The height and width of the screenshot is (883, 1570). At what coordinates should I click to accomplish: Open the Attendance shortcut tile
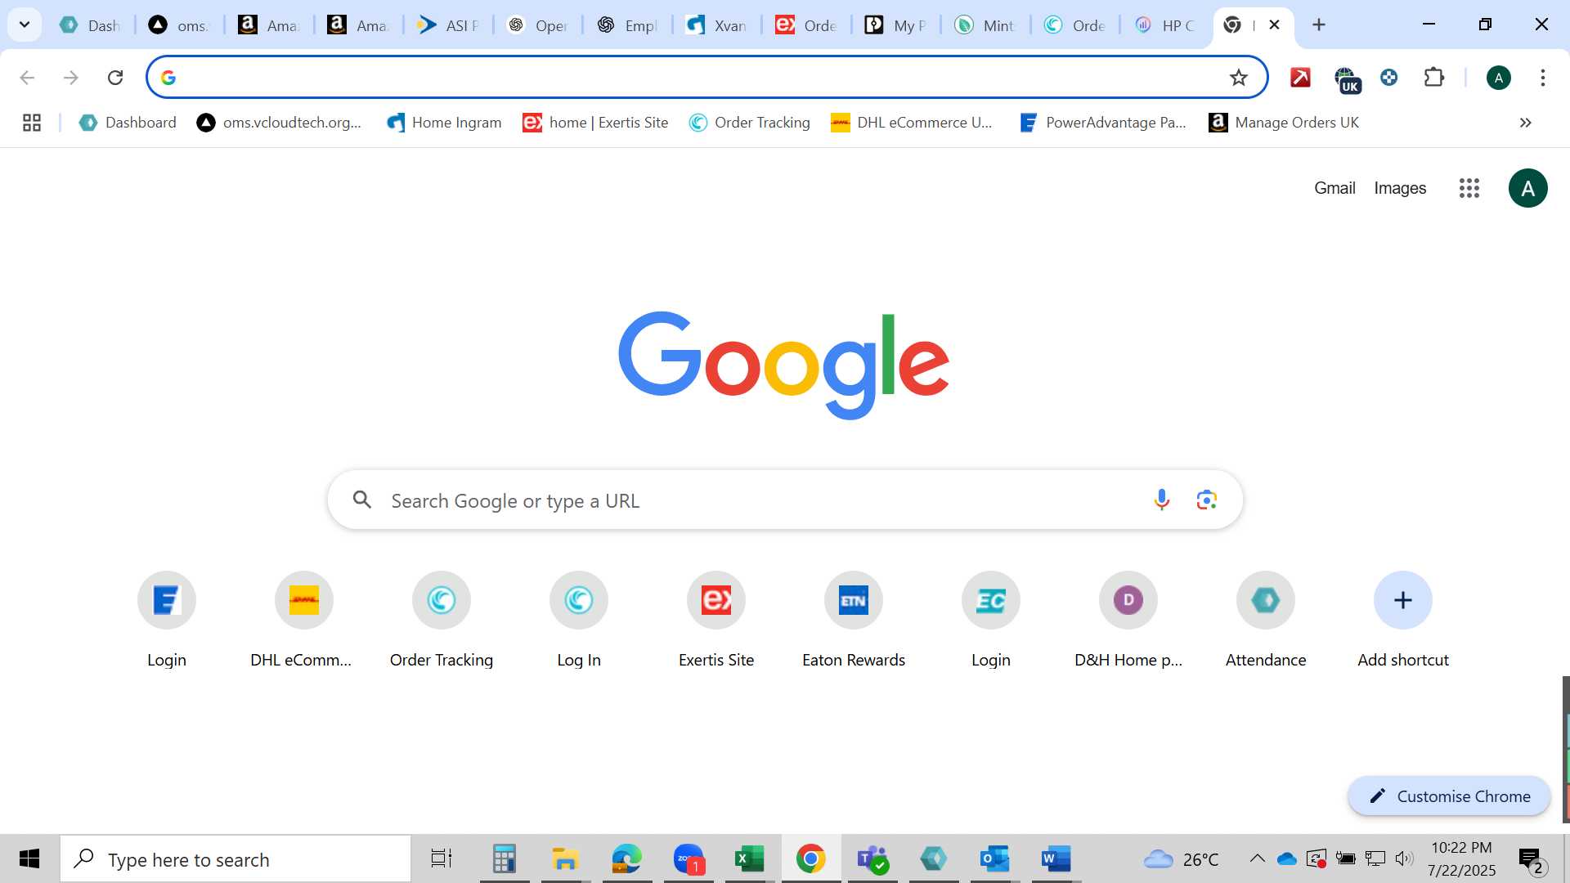point(1266,620)
